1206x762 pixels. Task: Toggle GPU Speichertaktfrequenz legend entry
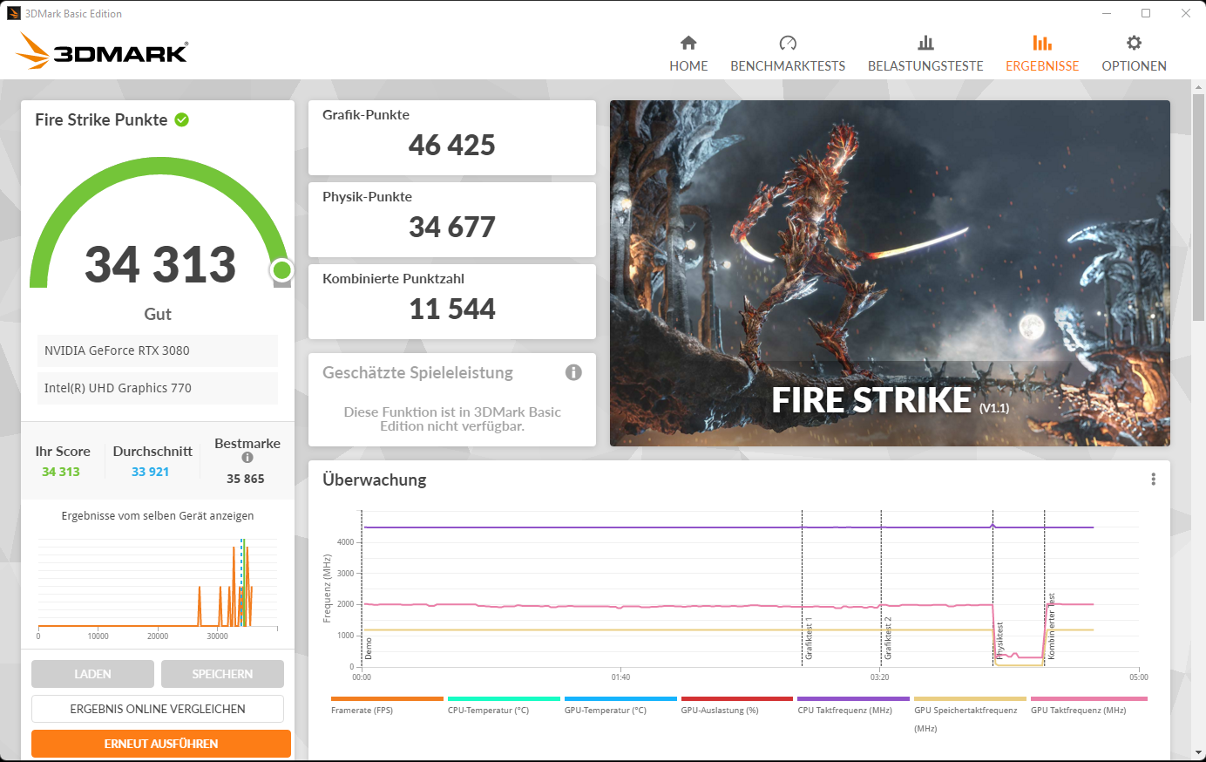click(x=970, y=714)
